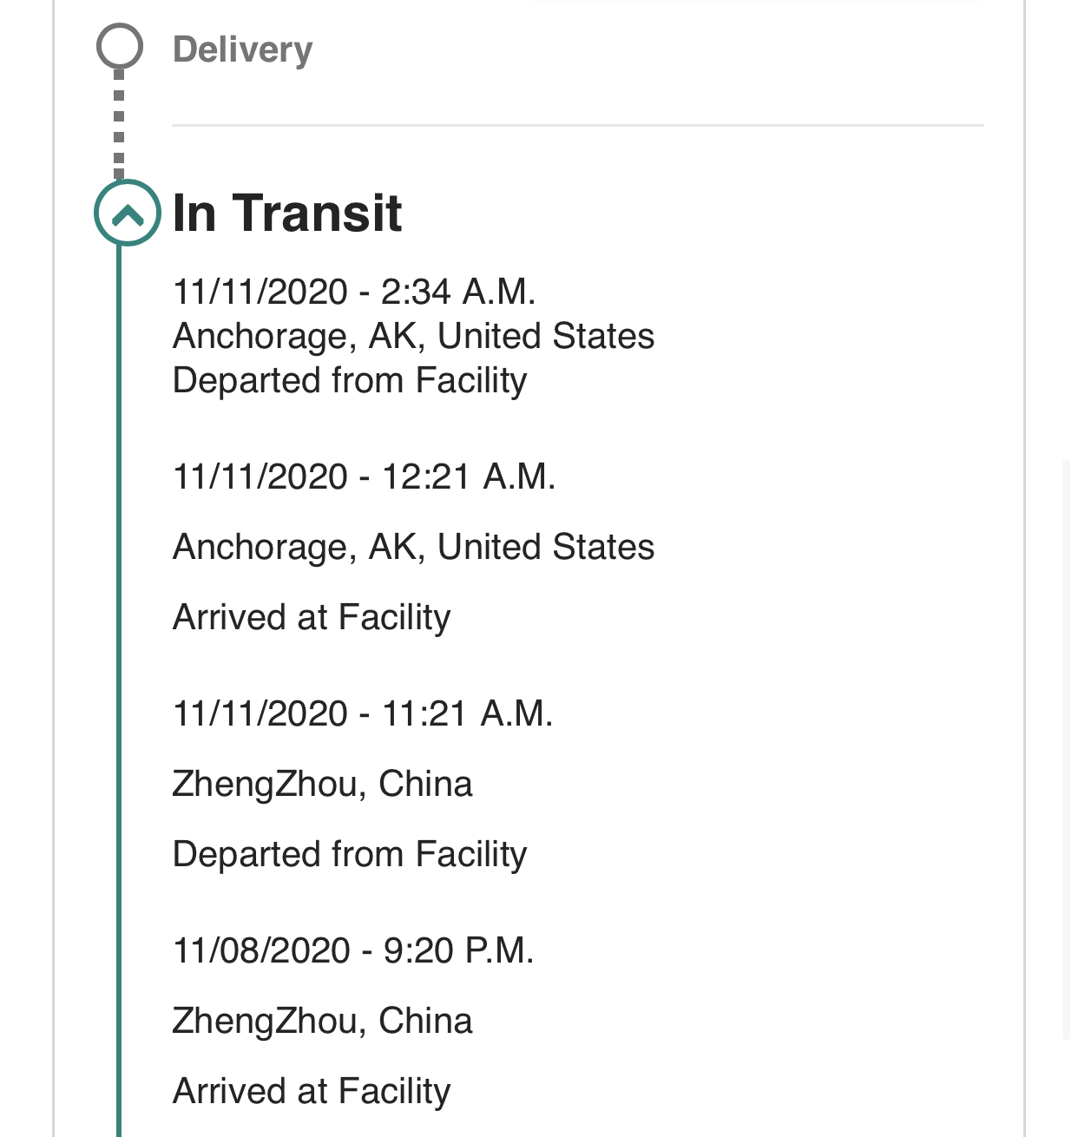Select Departed from Facility Anchorage status
1078x1137 pixels.
pos(350,380)
